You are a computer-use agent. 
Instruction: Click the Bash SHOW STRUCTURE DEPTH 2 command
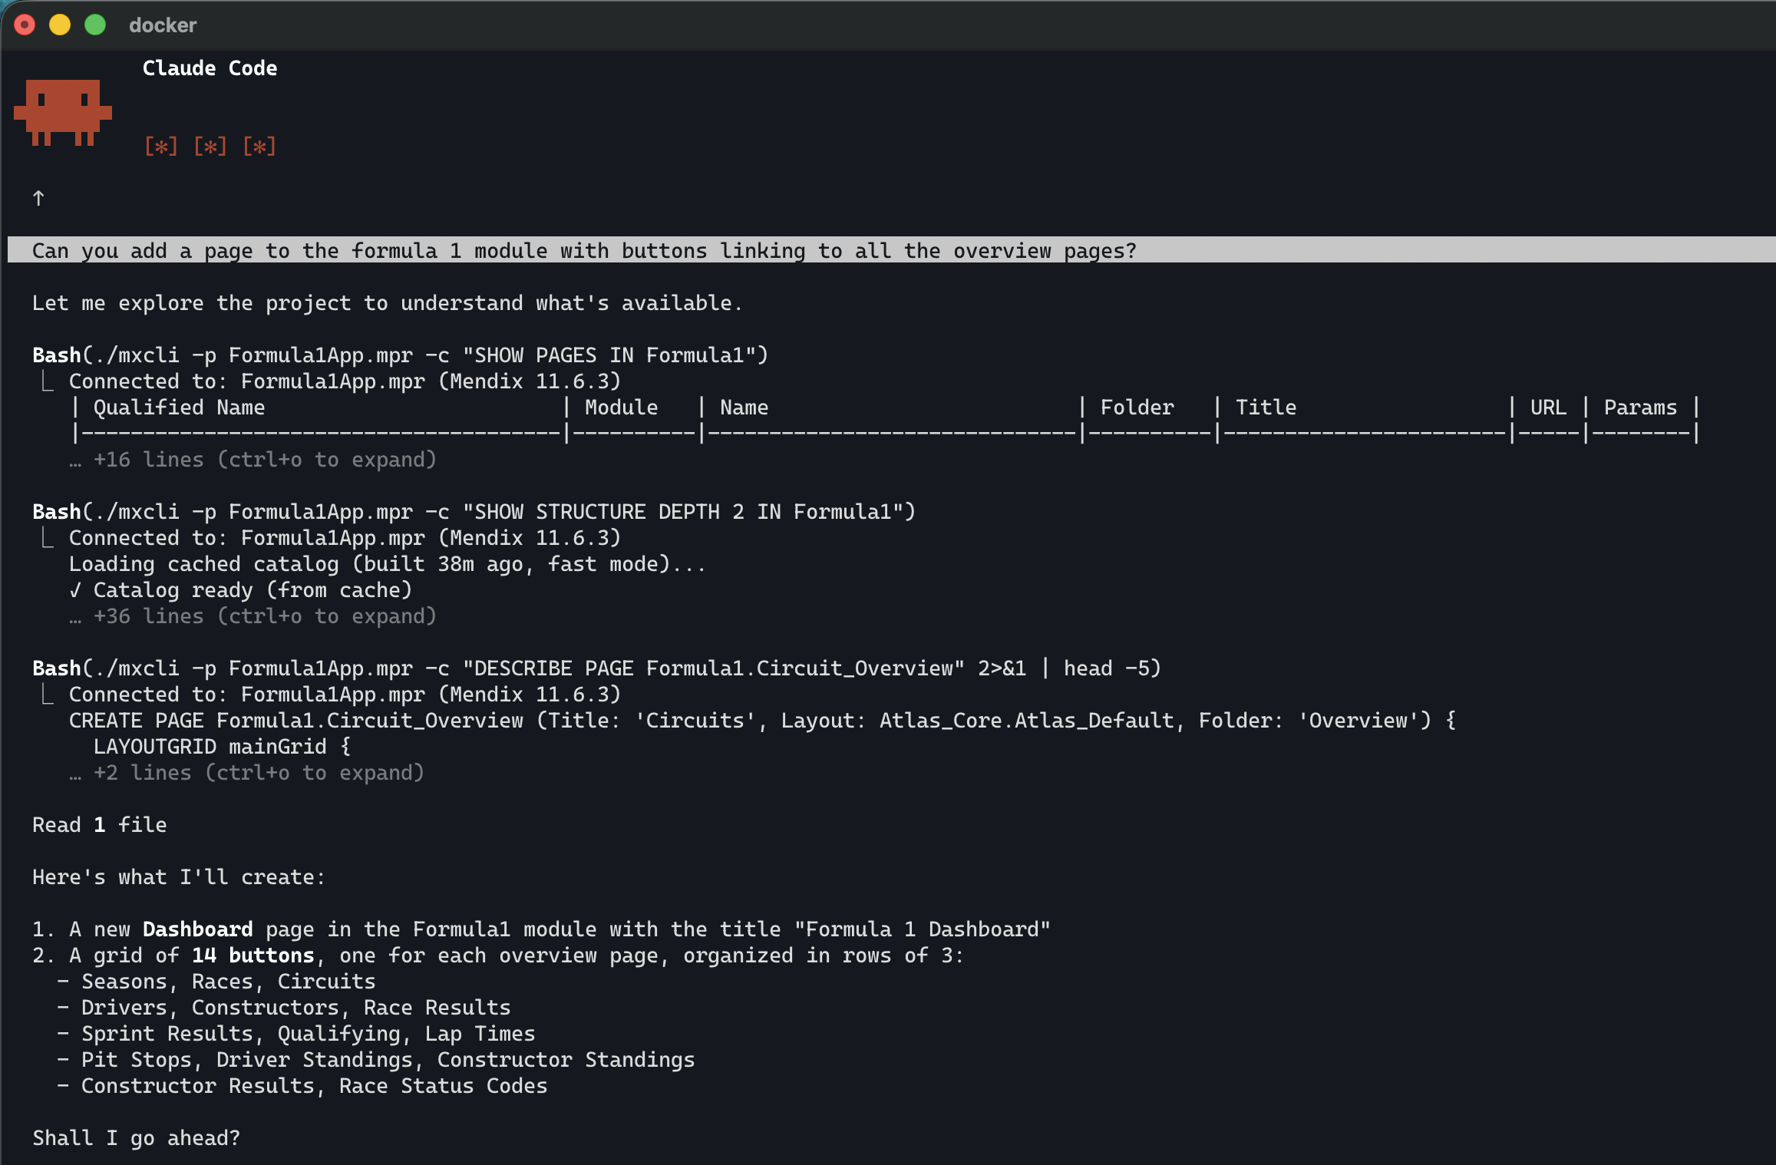(x=474, y=512)
